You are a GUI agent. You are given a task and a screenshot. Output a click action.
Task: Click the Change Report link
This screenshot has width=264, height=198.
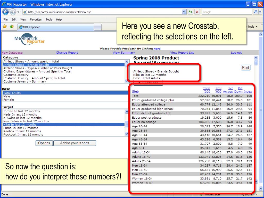pyautogui.click(x=67, y=53)
